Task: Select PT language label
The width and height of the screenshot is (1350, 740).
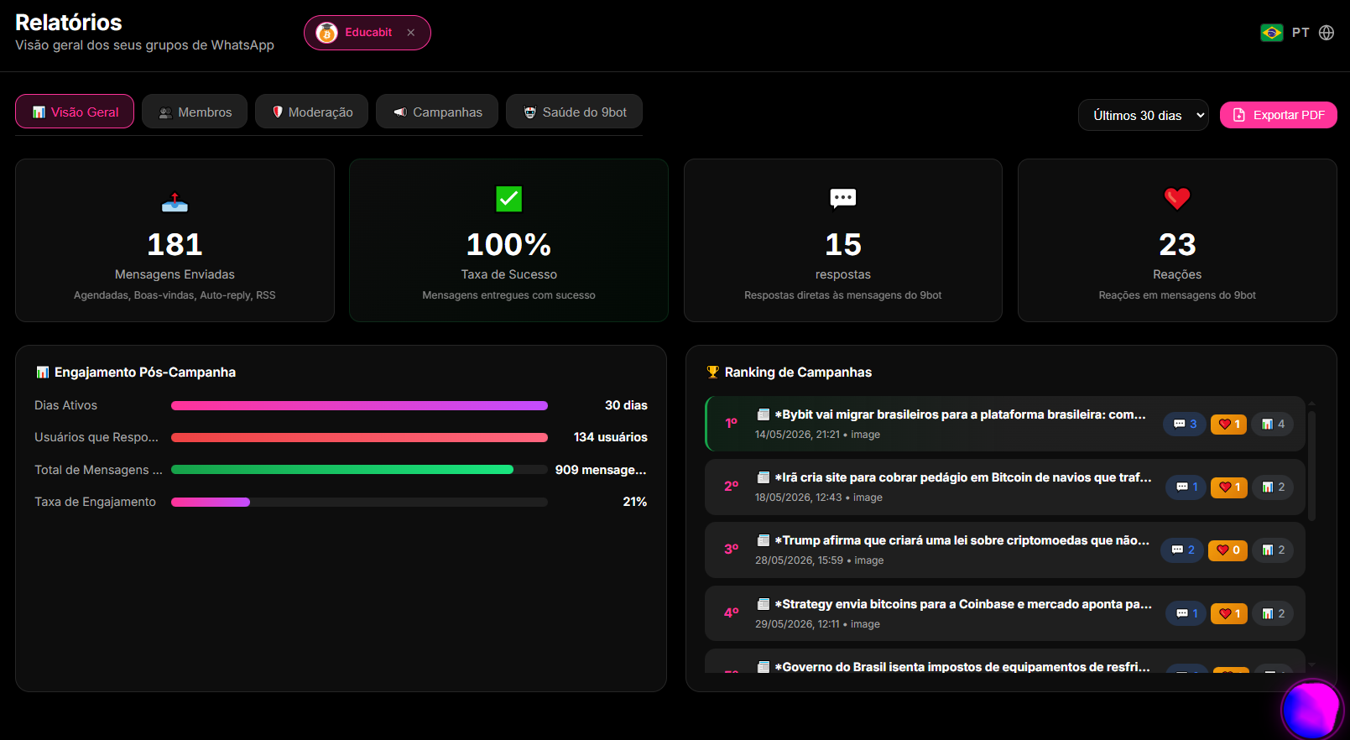Action: coord(1300,33)
